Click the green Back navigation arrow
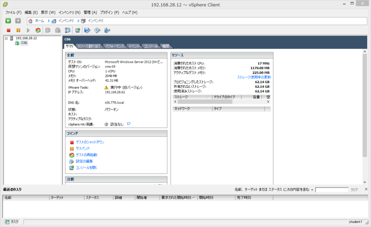 [8, 21]
